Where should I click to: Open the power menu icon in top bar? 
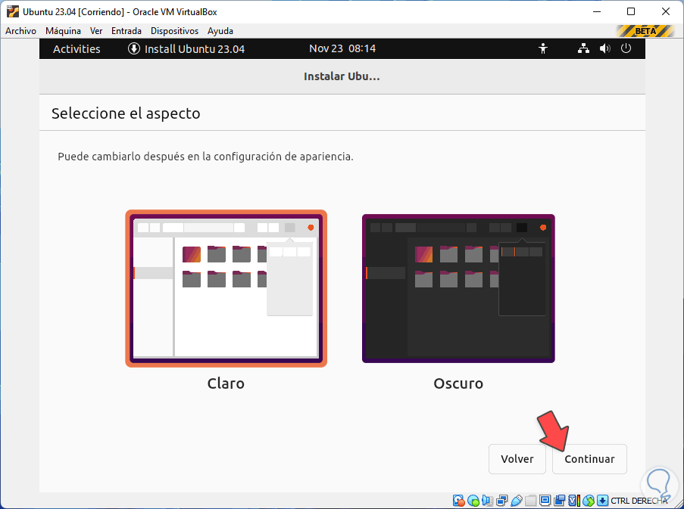[x=626, y=48]
